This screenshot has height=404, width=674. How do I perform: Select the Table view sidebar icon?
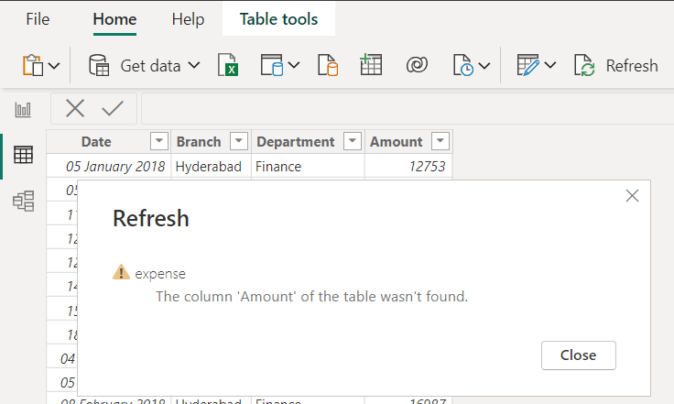tap(23, 155)
